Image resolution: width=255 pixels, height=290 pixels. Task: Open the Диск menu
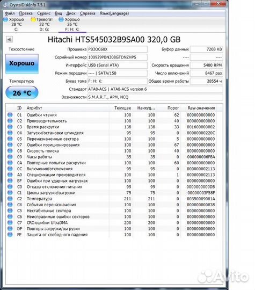71,13
